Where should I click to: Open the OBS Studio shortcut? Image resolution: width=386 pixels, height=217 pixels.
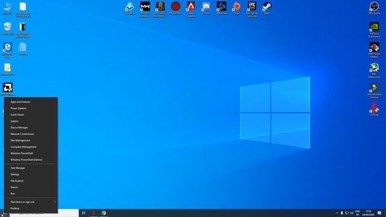click(374, 8)
